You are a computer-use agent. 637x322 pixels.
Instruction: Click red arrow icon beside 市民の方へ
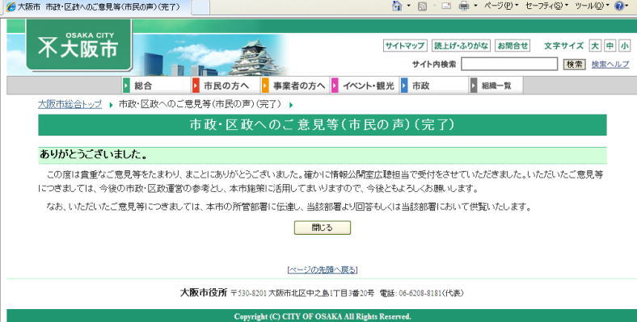pyautogui.click(x=196, y=86)
